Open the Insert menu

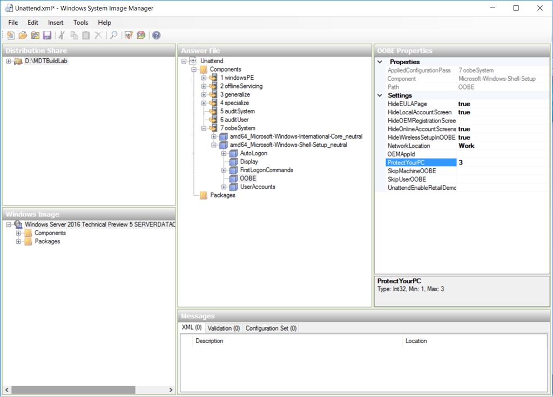click(56, 23)
